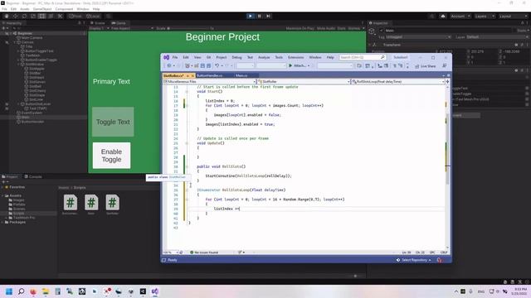Open the Miscellaneous Files project dropdown
Image resolution: width=531 pixels, height=298 pixels.
(210, 82)
